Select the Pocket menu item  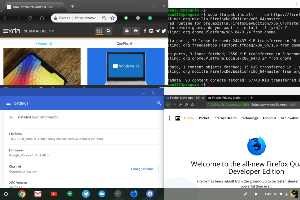204,118
